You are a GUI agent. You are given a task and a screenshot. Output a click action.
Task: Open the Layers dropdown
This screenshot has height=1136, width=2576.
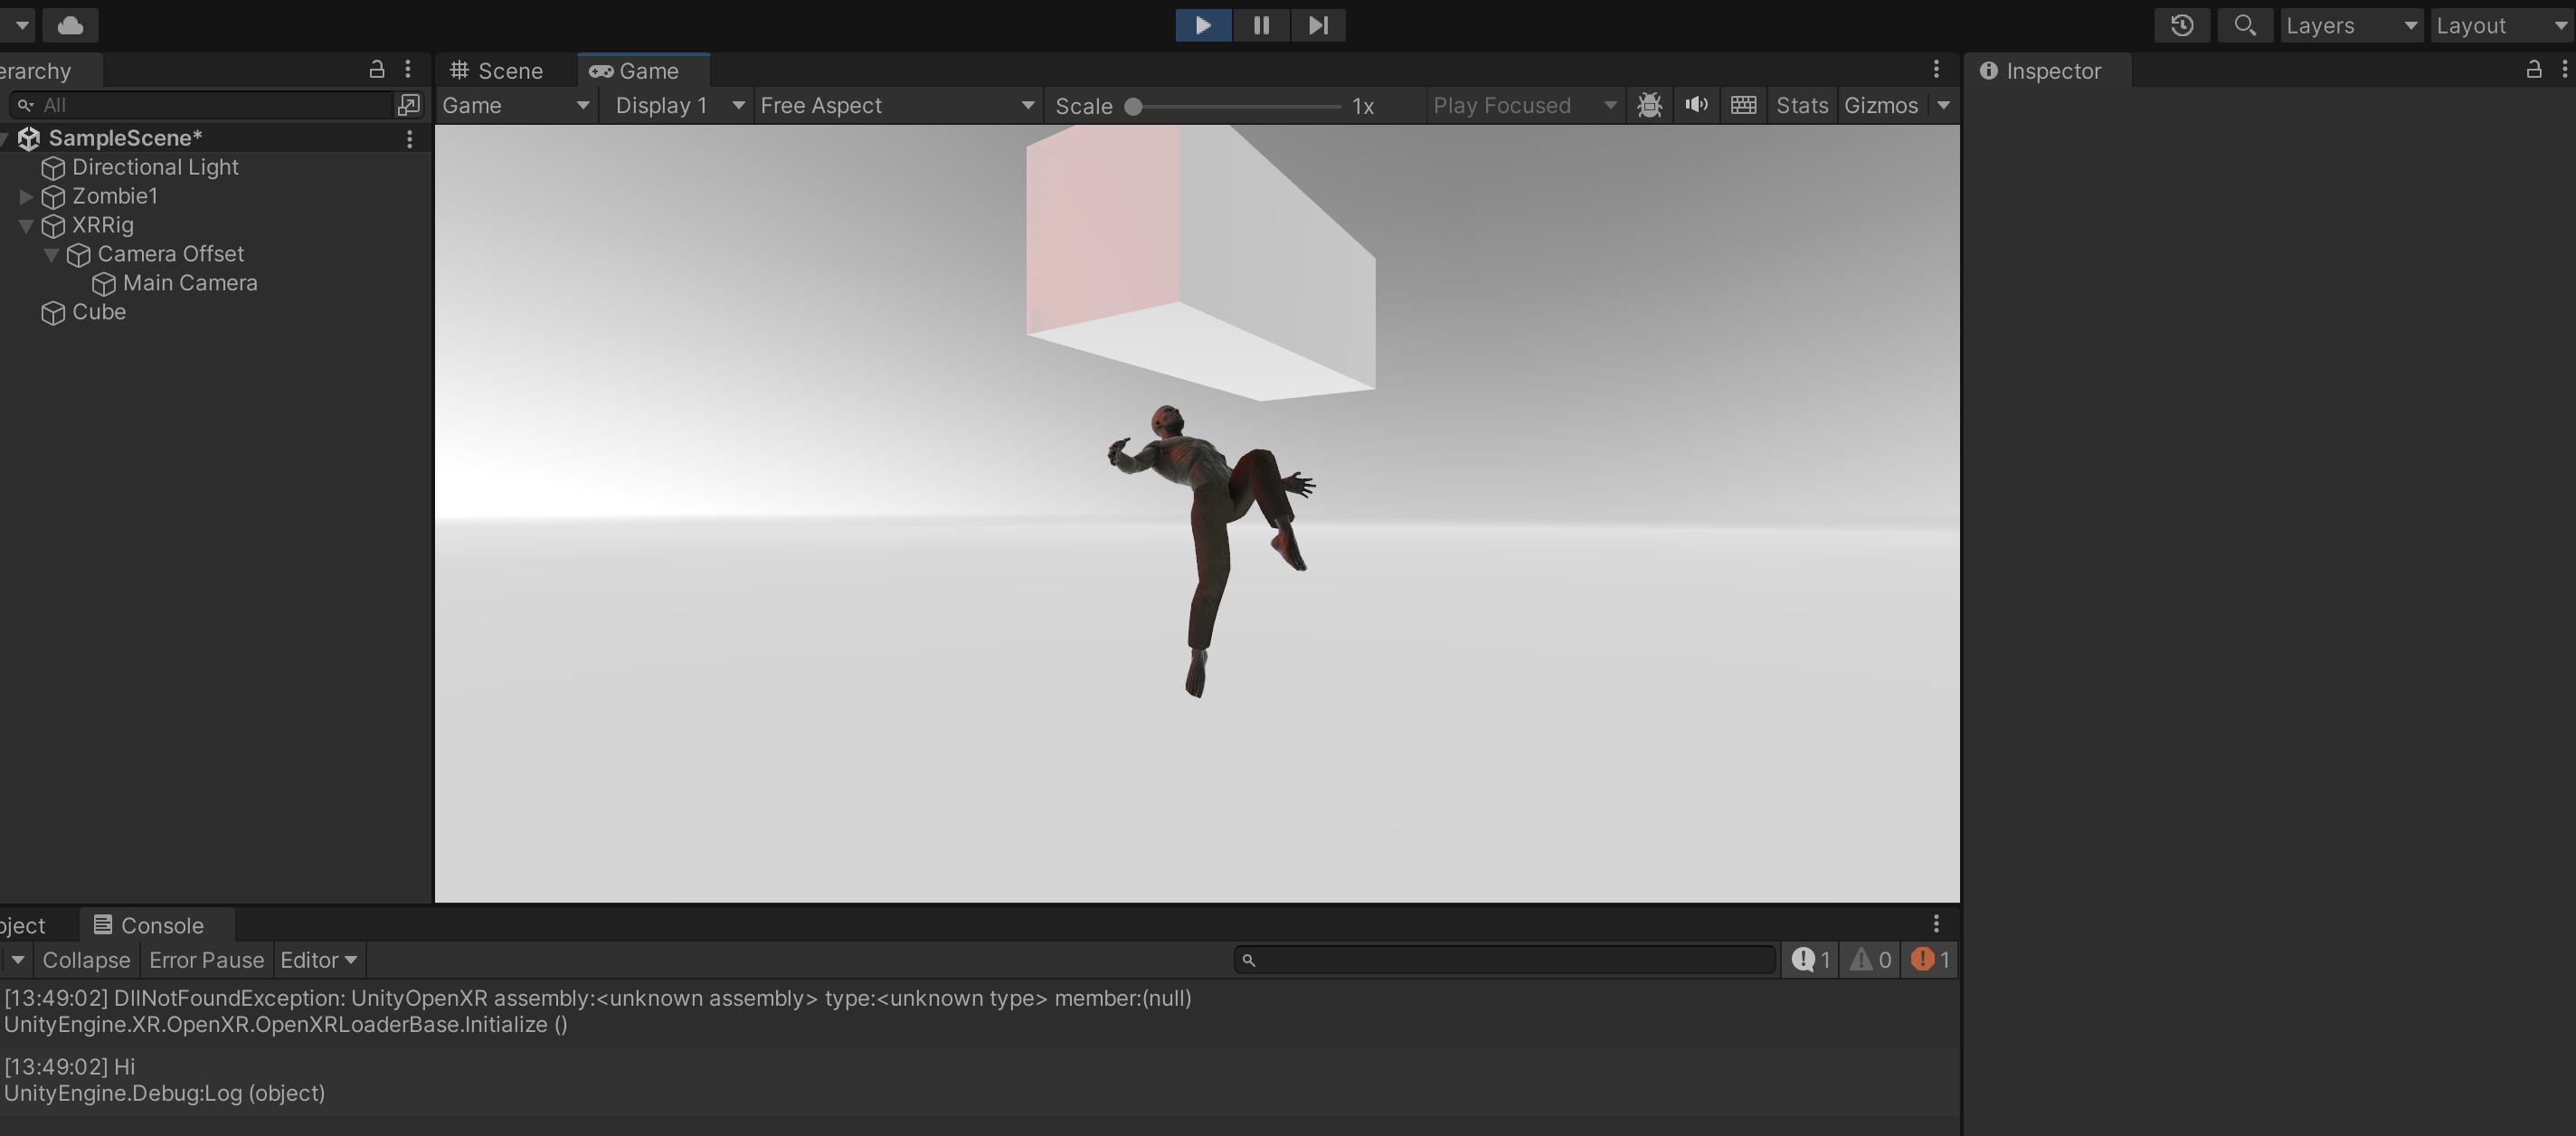tap(2352, 25)
